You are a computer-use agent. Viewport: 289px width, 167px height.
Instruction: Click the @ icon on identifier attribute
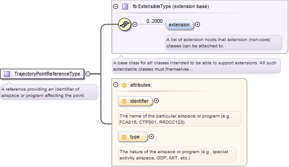124,101
